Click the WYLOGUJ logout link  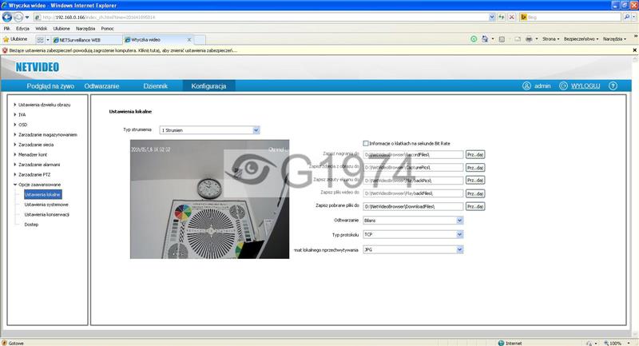[585, 86]
